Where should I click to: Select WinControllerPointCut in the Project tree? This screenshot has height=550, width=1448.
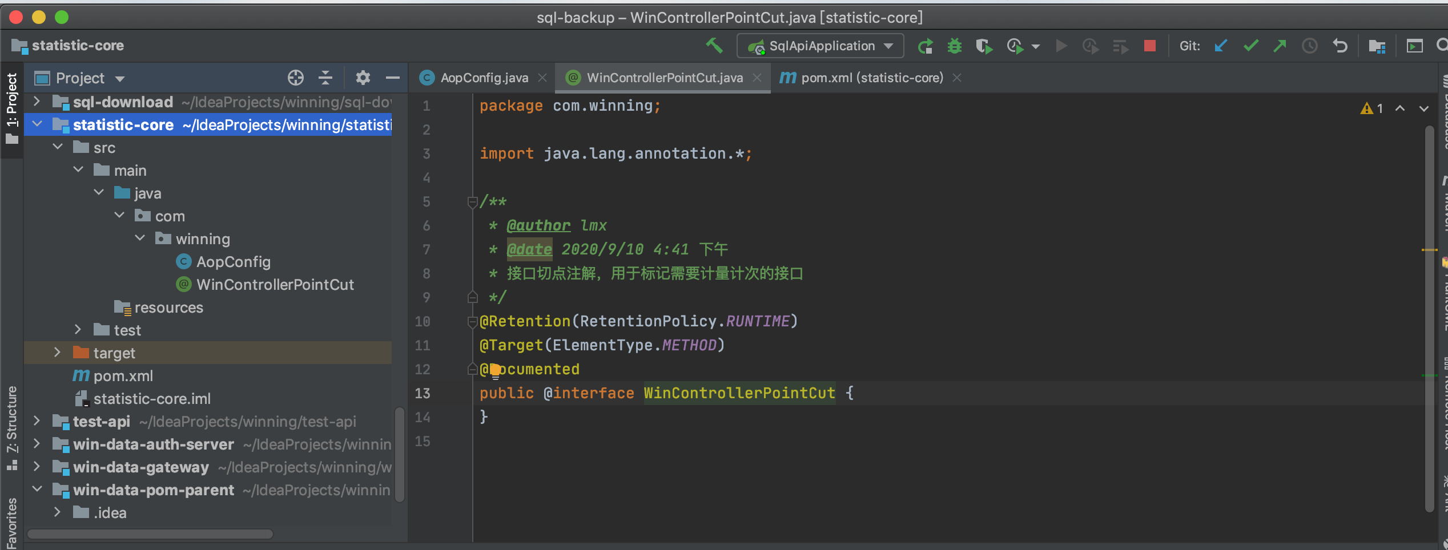pyautogui.click(x=275, y=284)
